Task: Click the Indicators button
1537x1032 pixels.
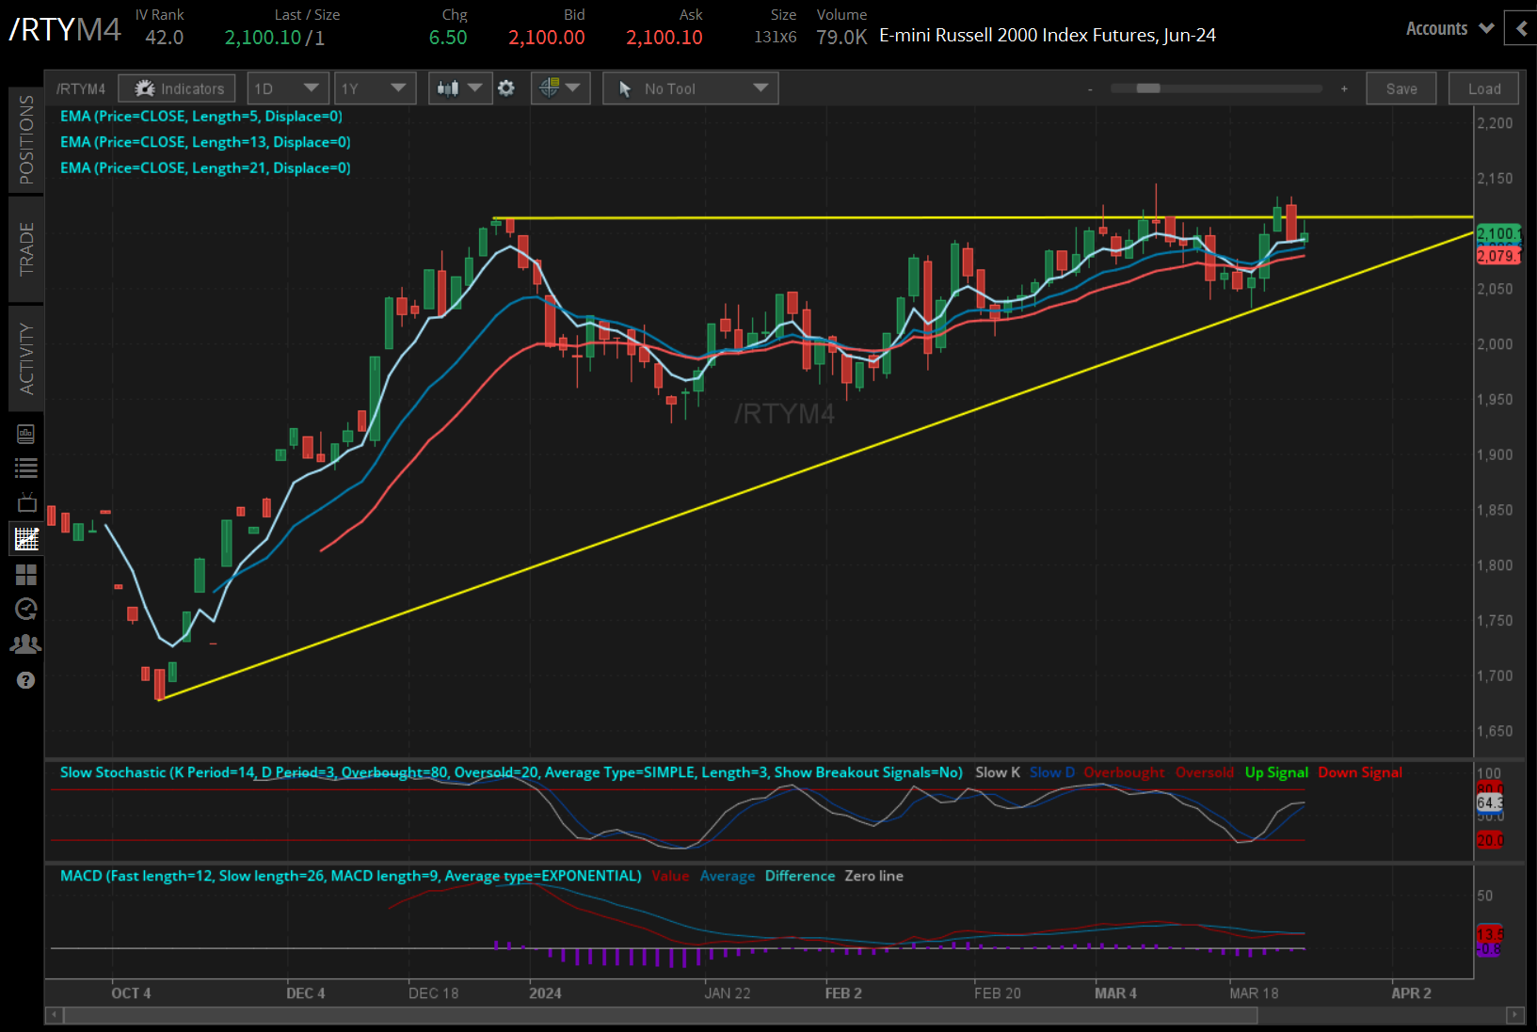Action: tap(177, 88)
